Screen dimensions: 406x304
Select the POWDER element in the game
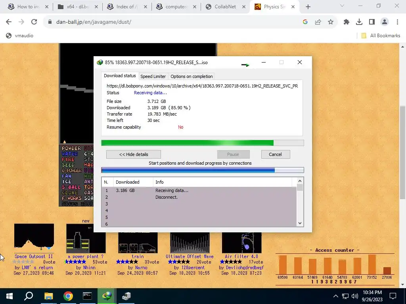[x=71, y=148]
